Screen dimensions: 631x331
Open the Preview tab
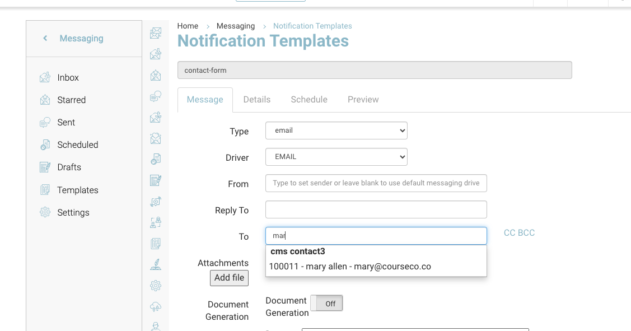pyautogui.click(x=363, y=99)
